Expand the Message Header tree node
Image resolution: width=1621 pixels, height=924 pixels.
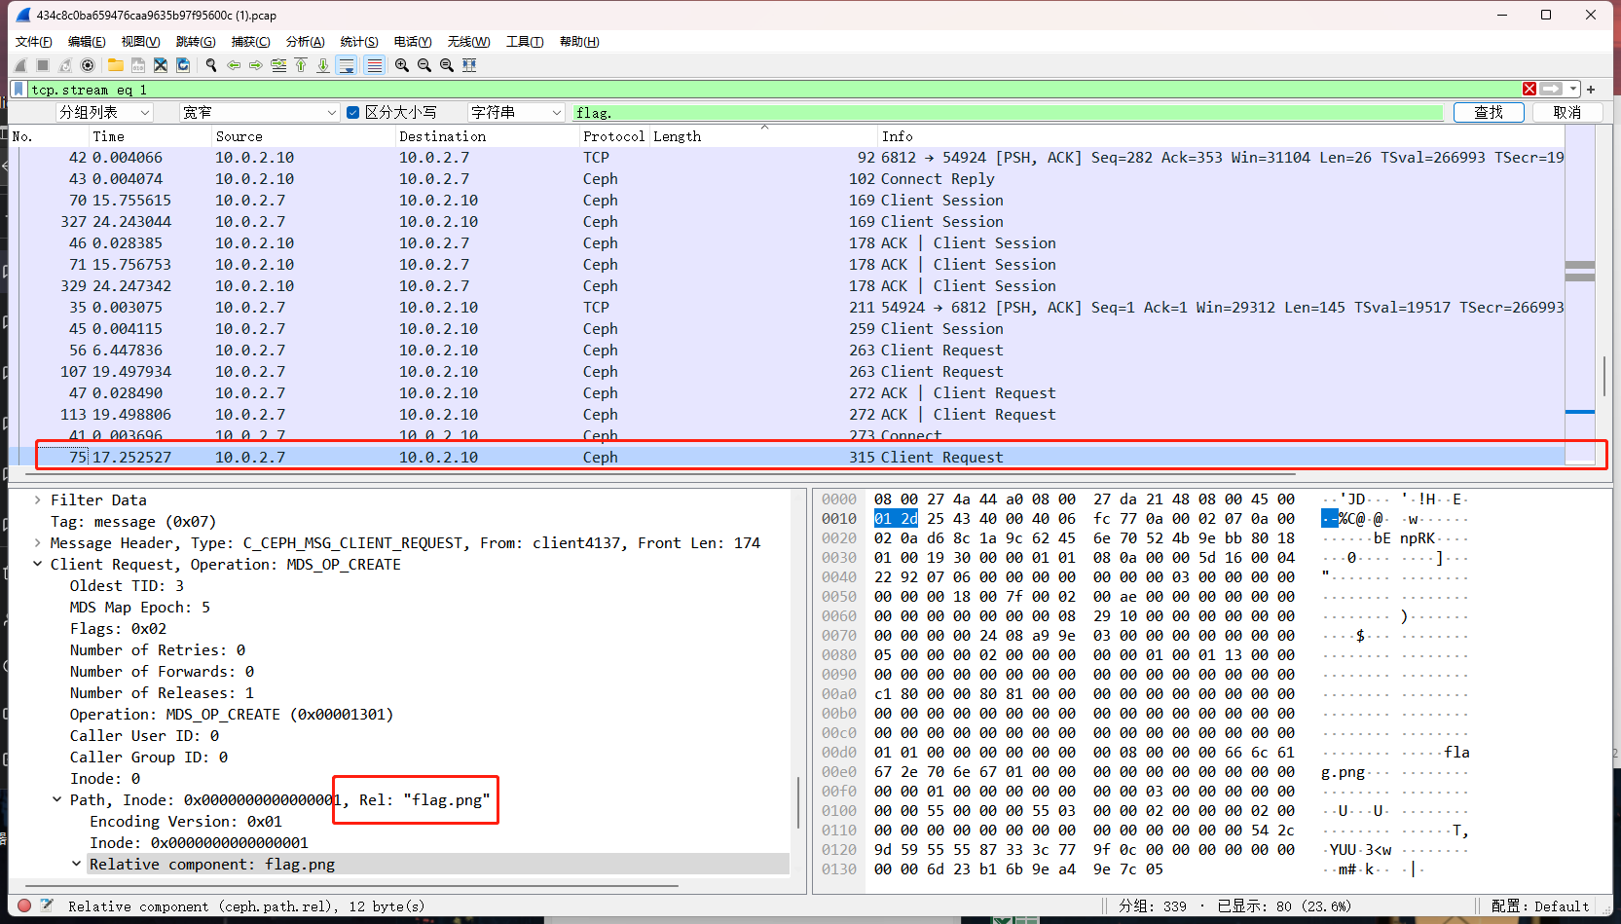(38, 543)
